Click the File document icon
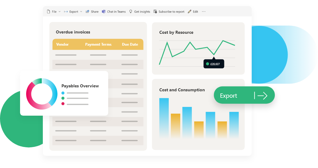Viewport: 318px width, 168px height. pos(48,12)
